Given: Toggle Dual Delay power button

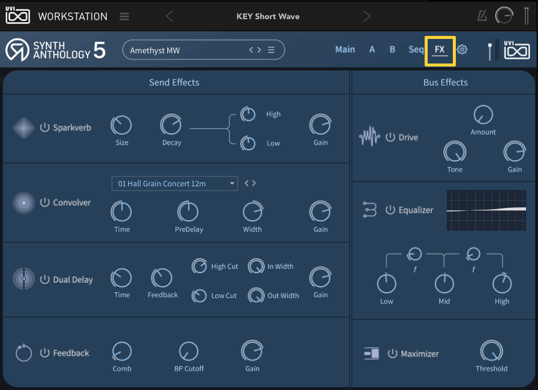Looking at the screenshot, I should pyautogui.click(x=44, y=279).
